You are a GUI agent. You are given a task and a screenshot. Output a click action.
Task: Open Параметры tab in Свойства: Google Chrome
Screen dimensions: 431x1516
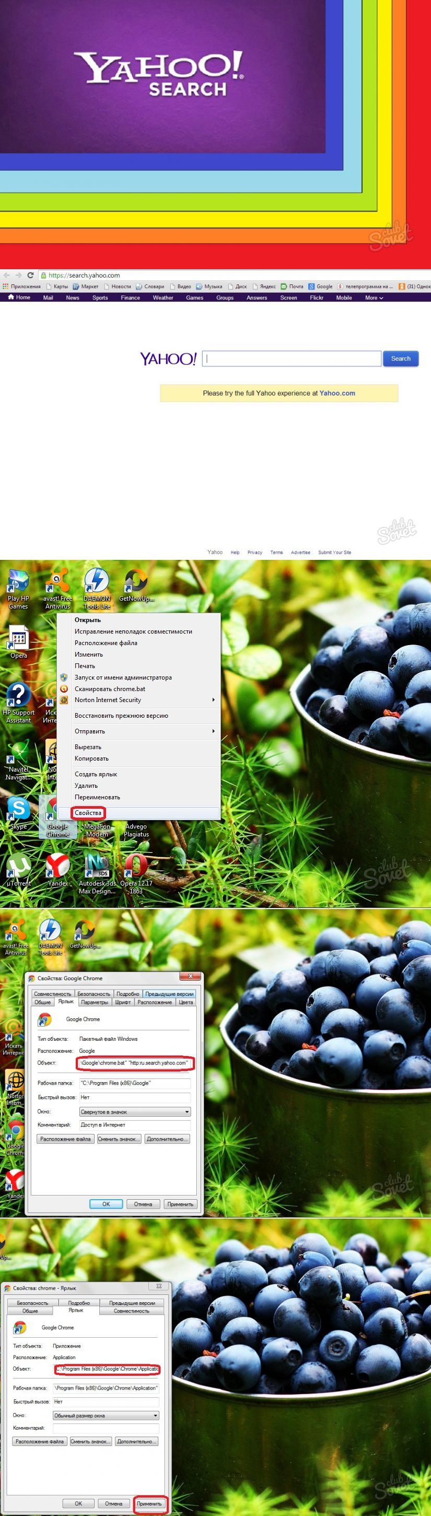pos(94,1002)
